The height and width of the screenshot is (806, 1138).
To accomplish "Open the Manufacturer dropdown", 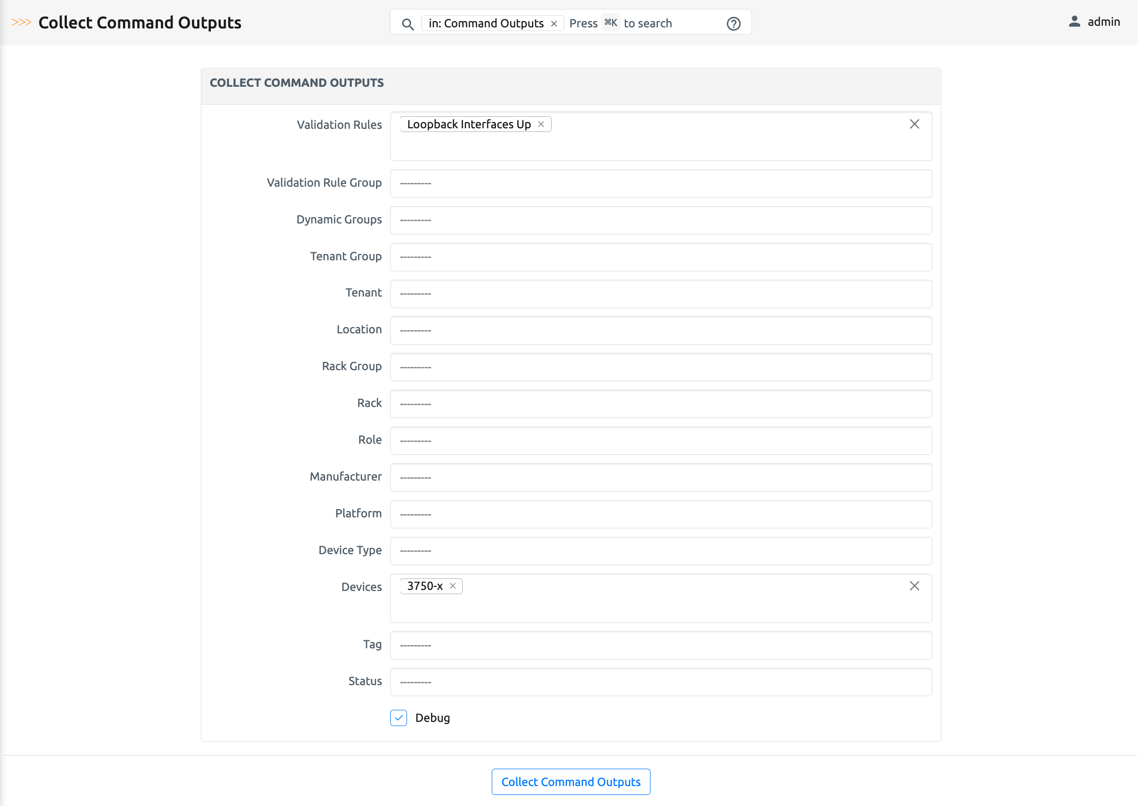I will [661, 477].
